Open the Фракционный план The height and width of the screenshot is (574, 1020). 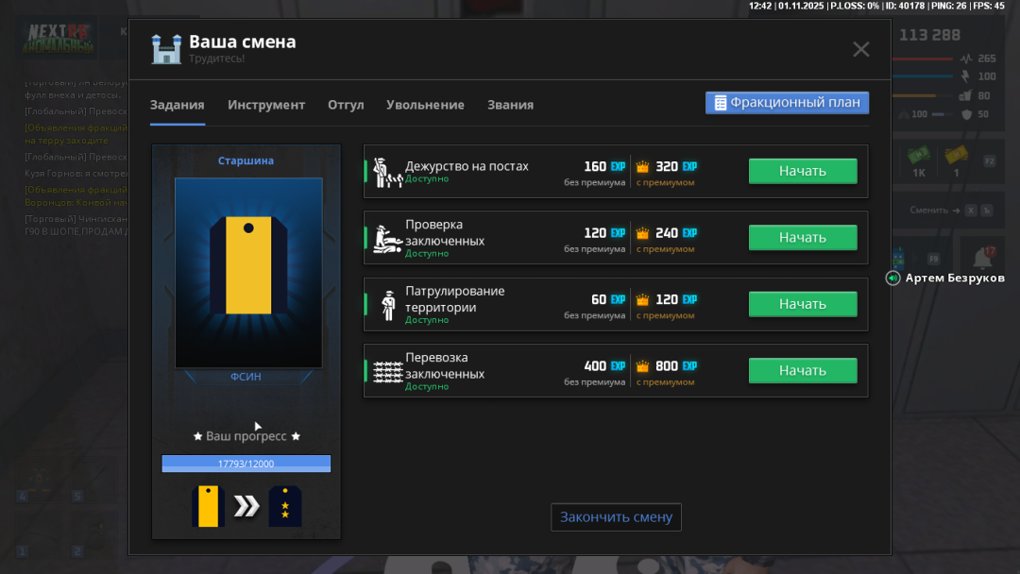coord(787,103)
